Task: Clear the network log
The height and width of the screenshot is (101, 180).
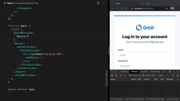Action: coord(116,75)
